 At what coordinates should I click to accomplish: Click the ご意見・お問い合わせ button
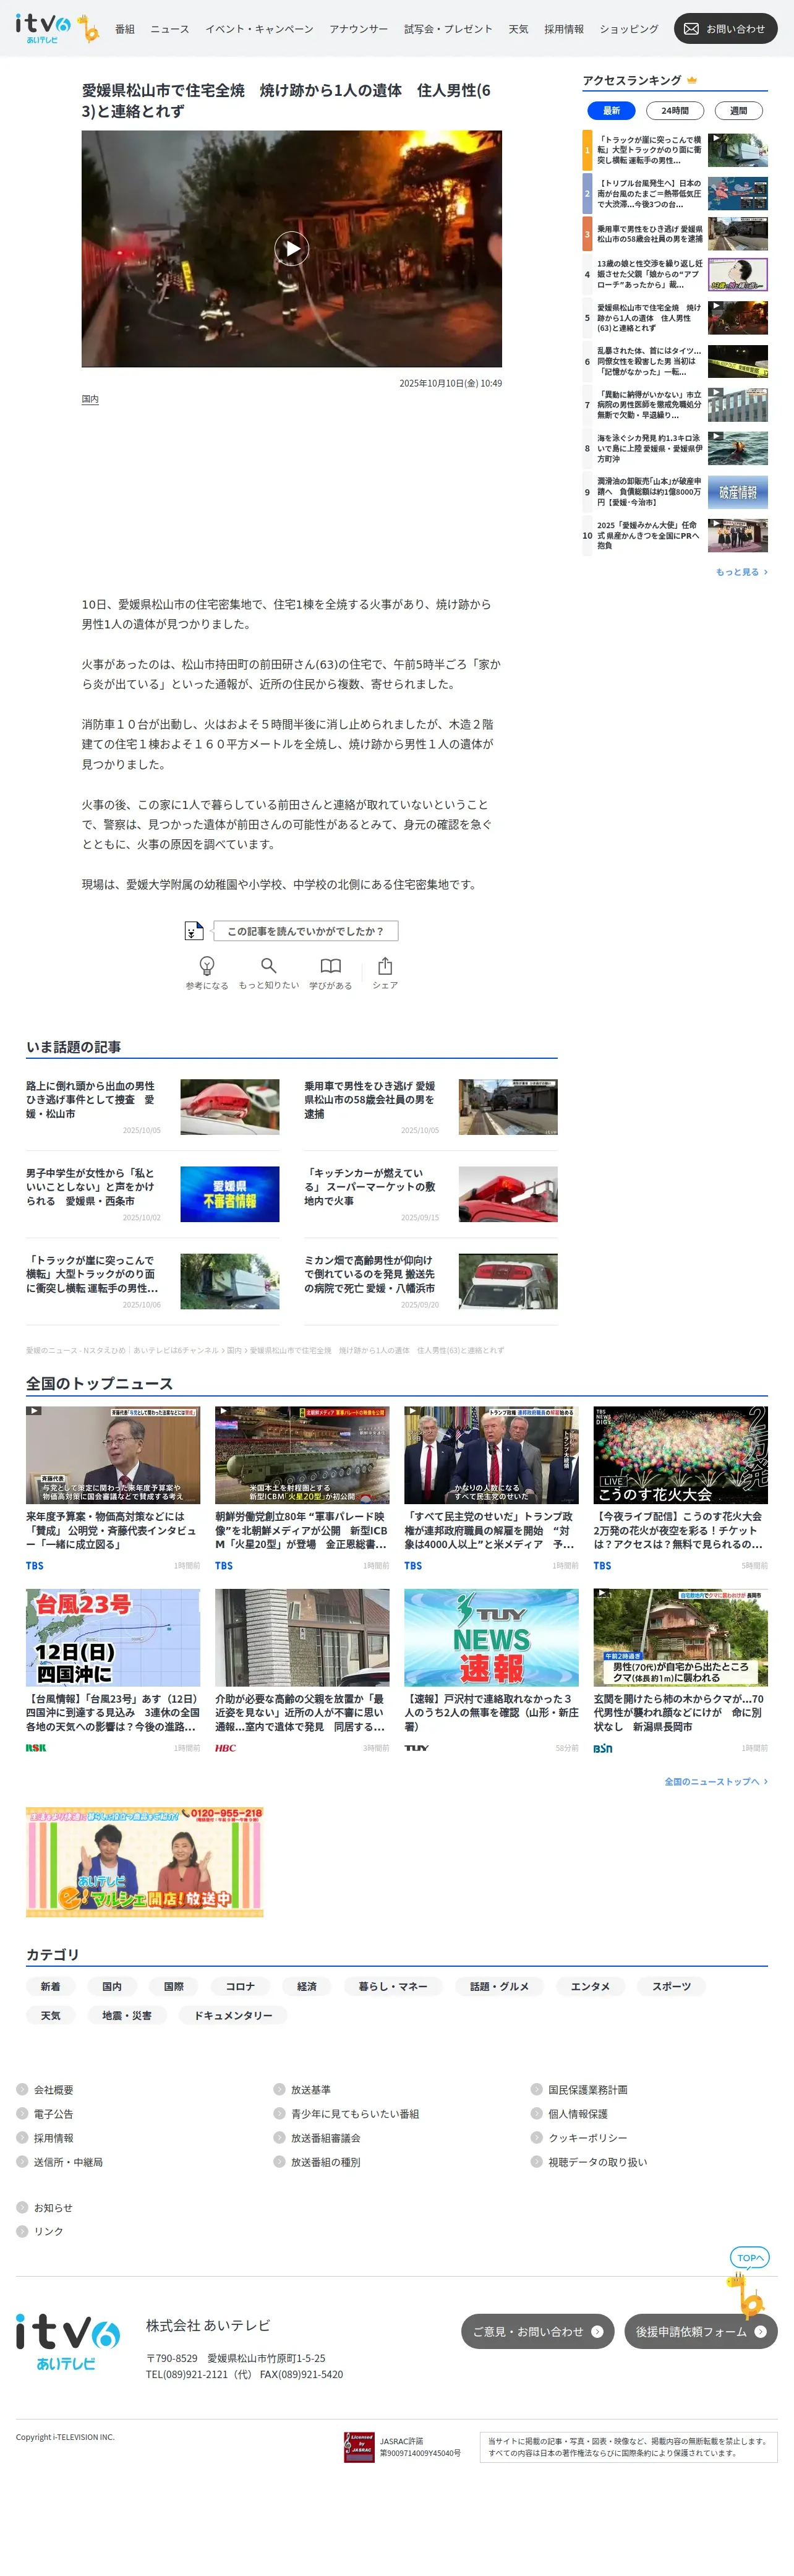[537, 2331]
